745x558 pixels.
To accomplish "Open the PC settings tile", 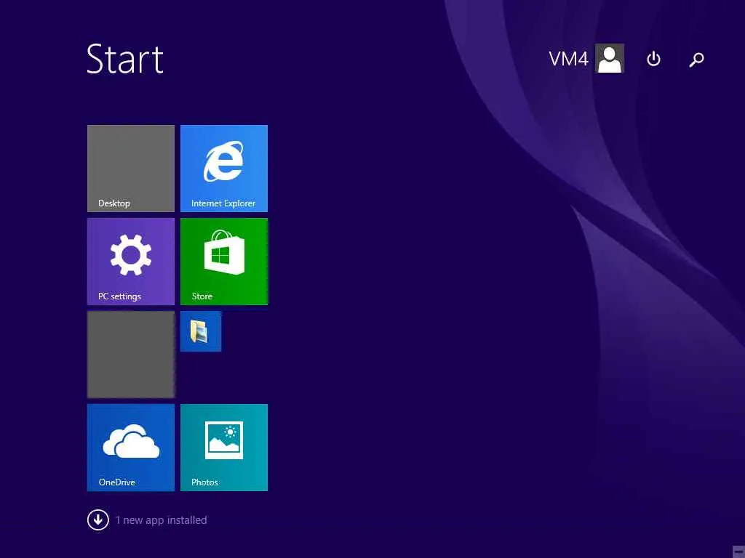I will point(131,262).
